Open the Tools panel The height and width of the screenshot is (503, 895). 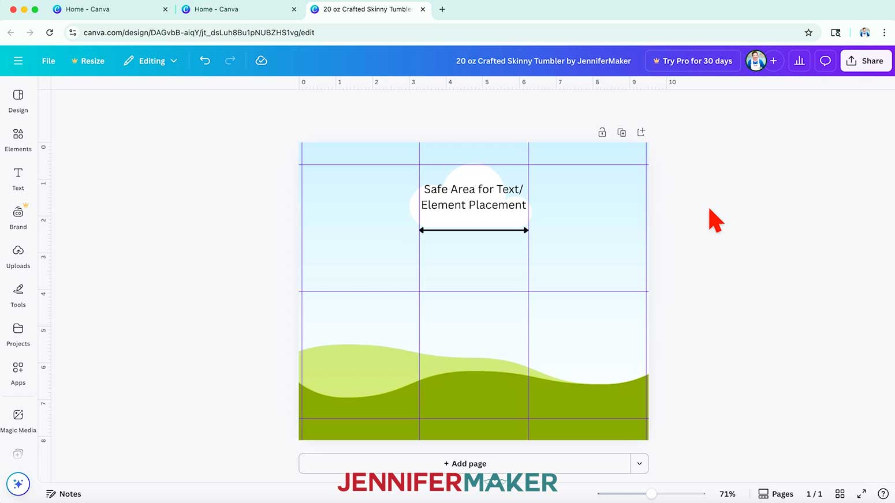18,296
